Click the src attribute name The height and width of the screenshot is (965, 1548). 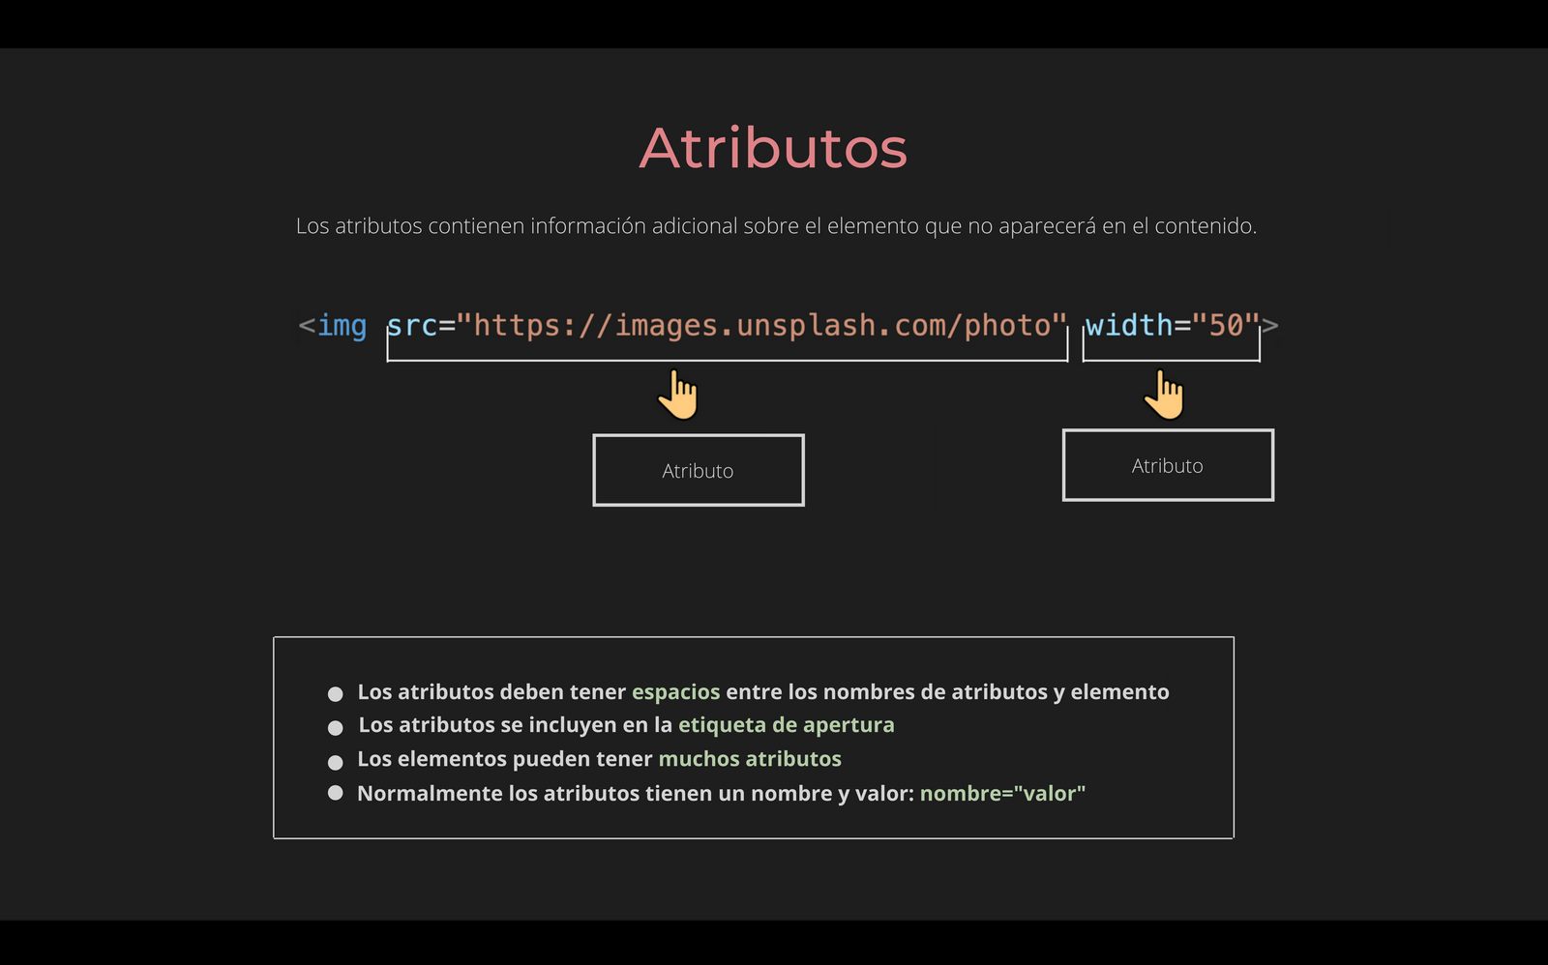click(x=414, y=326)
